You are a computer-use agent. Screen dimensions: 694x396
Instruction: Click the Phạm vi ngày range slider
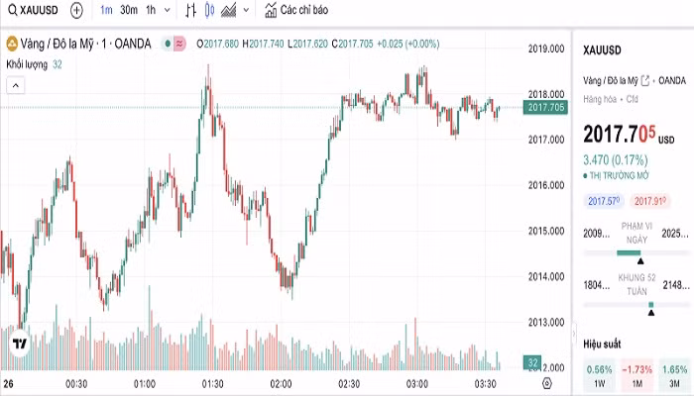coord(636,253)
